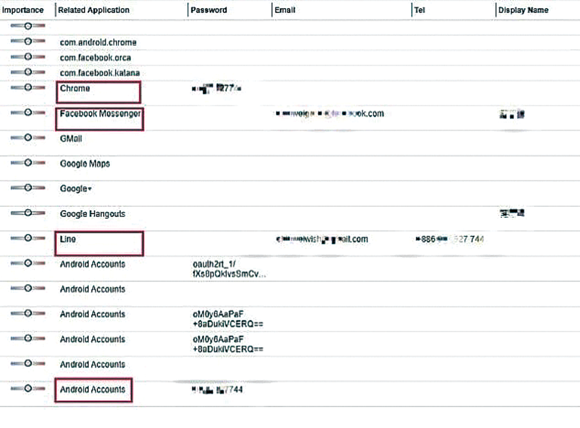Sort by the Tel column header
The width and height of the screenshot is (580, 428).
419,10
